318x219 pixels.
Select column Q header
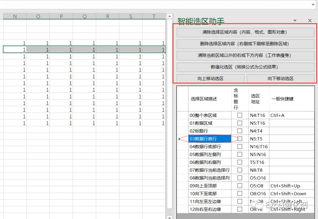pyautogui.click(x=85, y=16)
